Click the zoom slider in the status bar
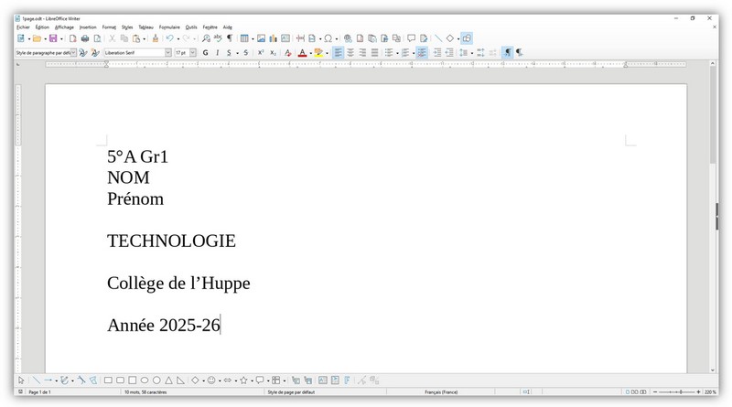This screenshot has height=407, width=732. (677, 391)
